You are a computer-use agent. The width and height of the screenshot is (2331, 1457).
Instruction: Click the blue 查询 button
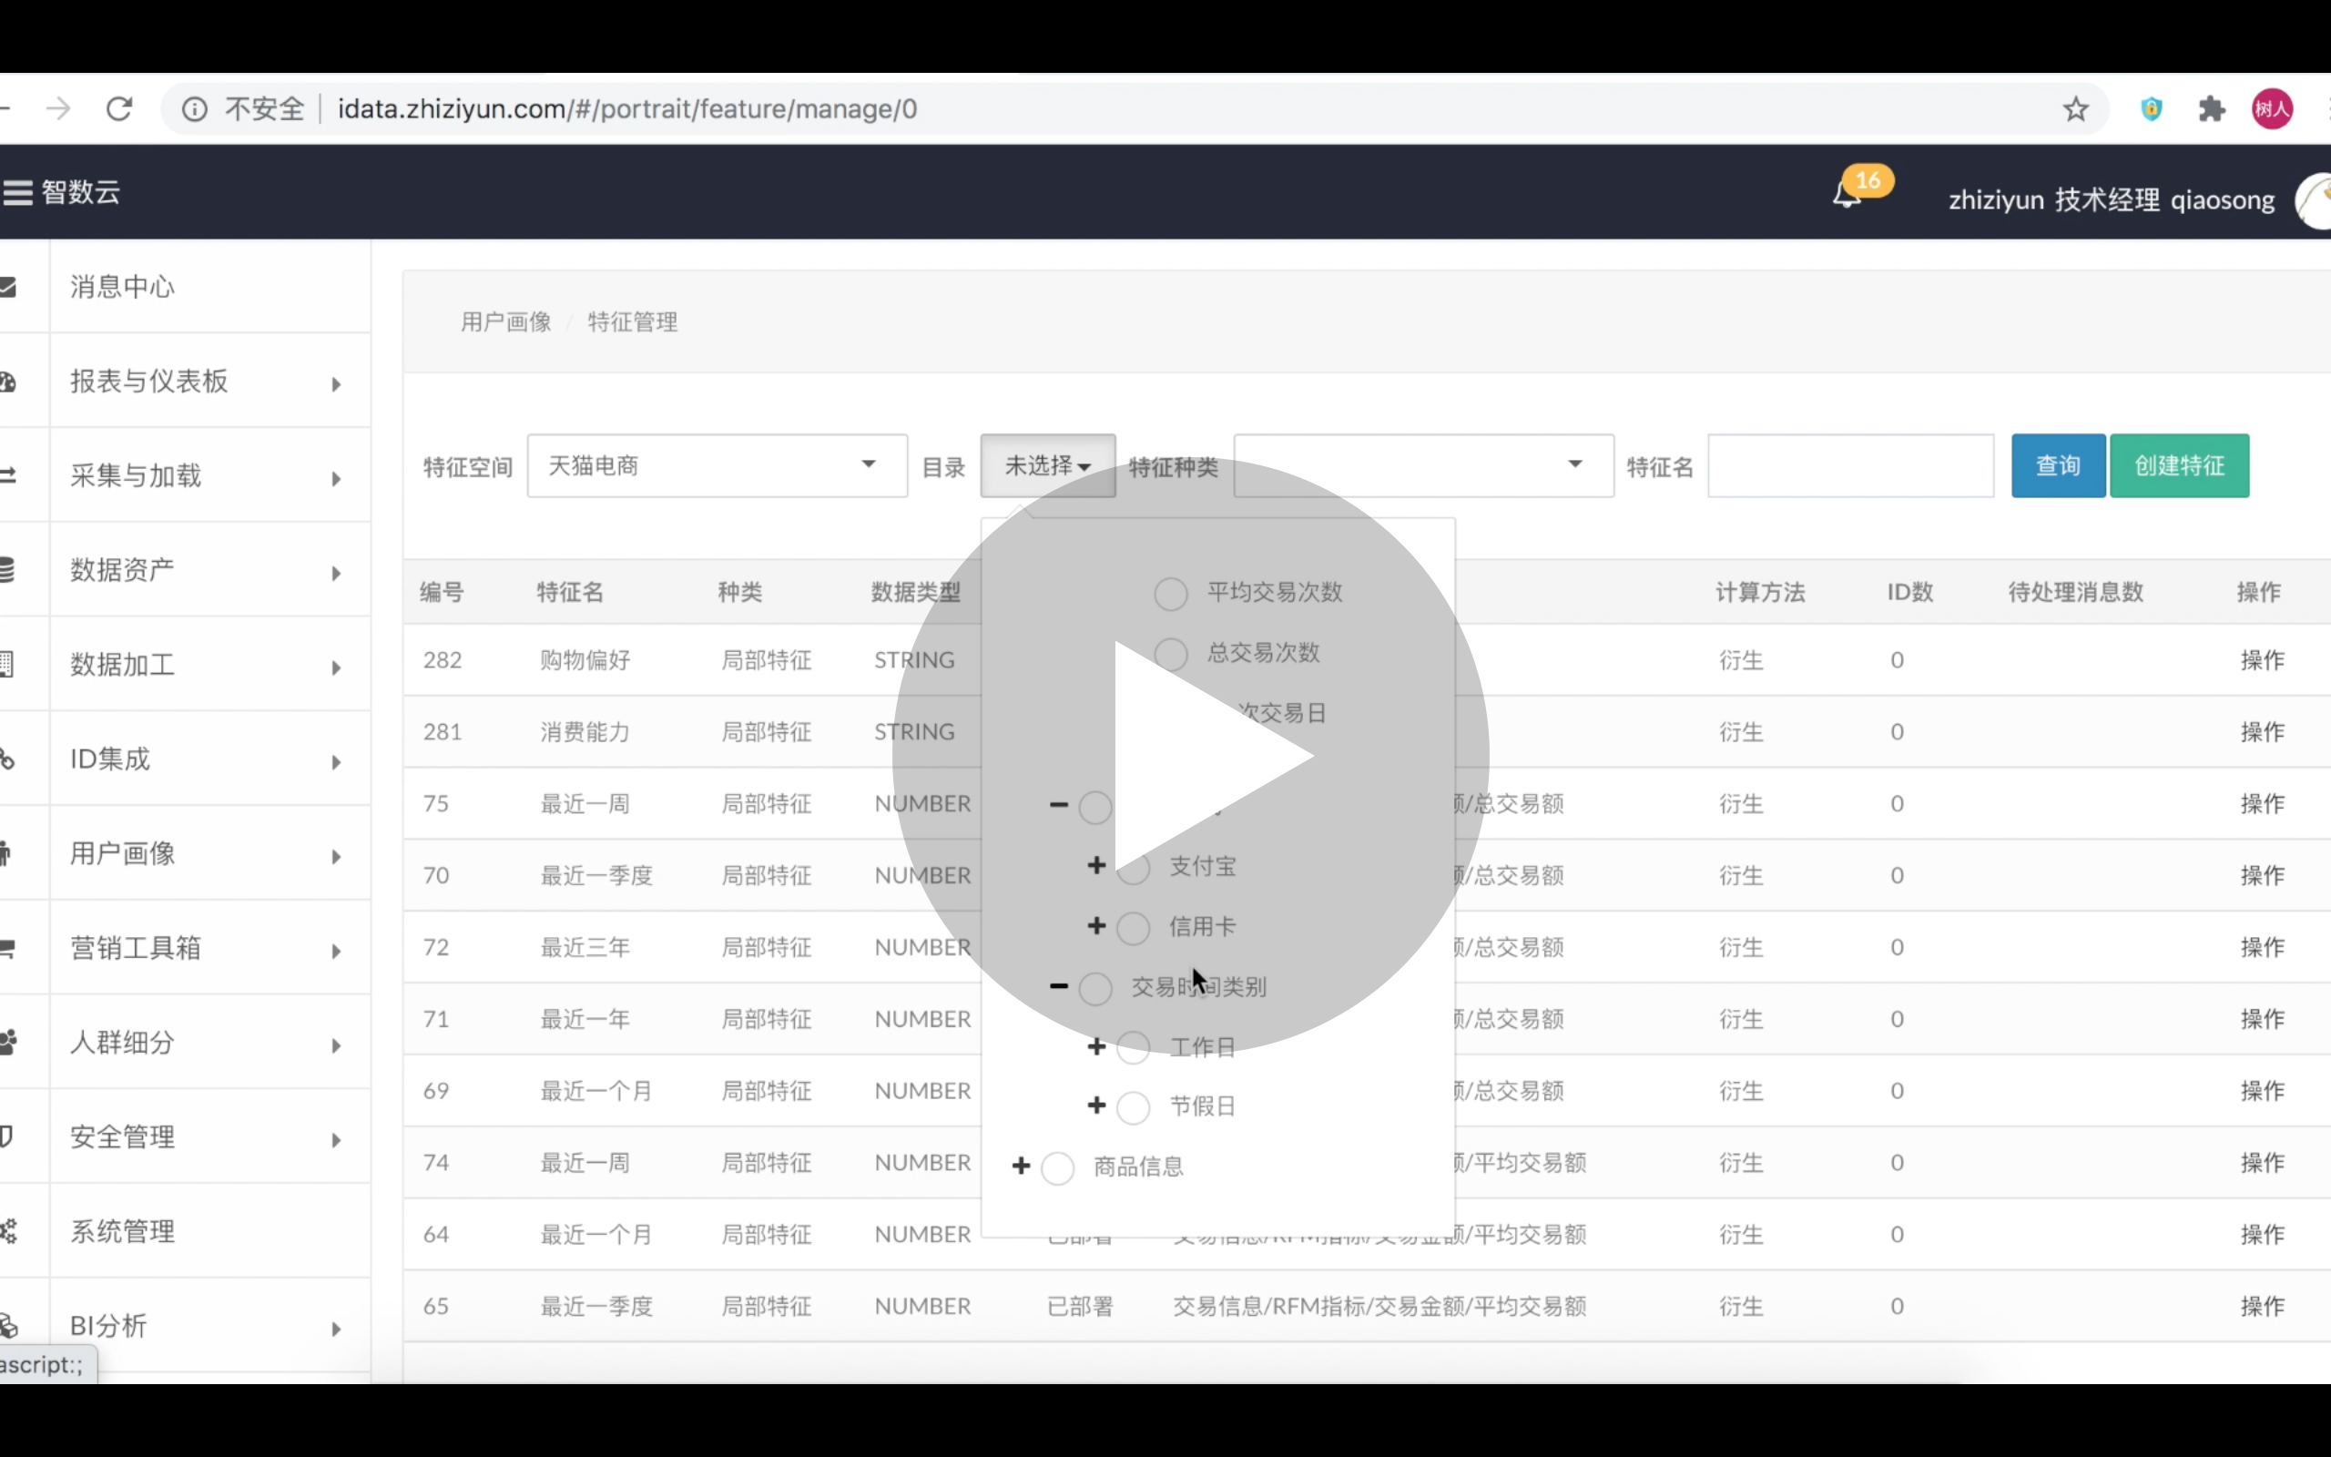point(2058,466)
